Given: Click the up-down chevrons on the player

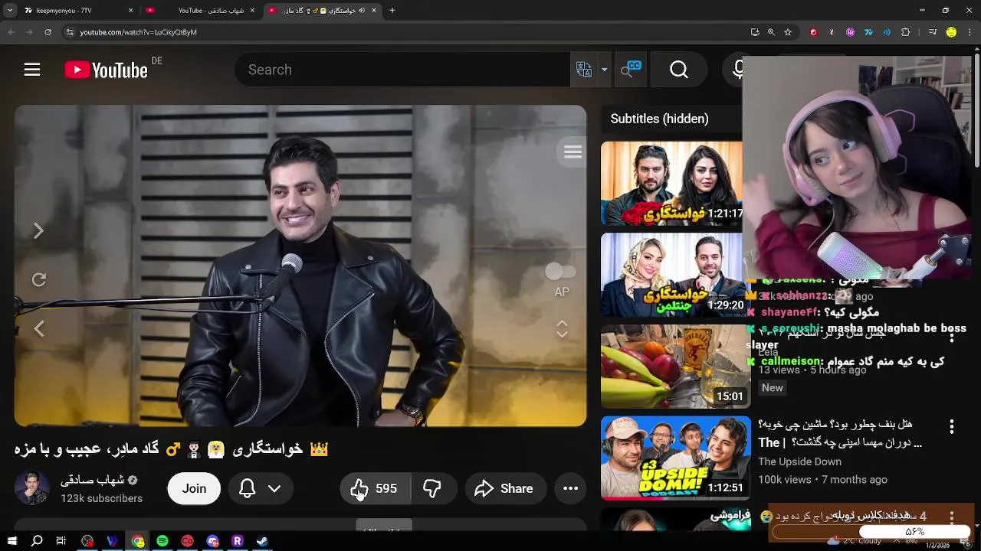Looking at the screenshot, I should click(562, 328).
